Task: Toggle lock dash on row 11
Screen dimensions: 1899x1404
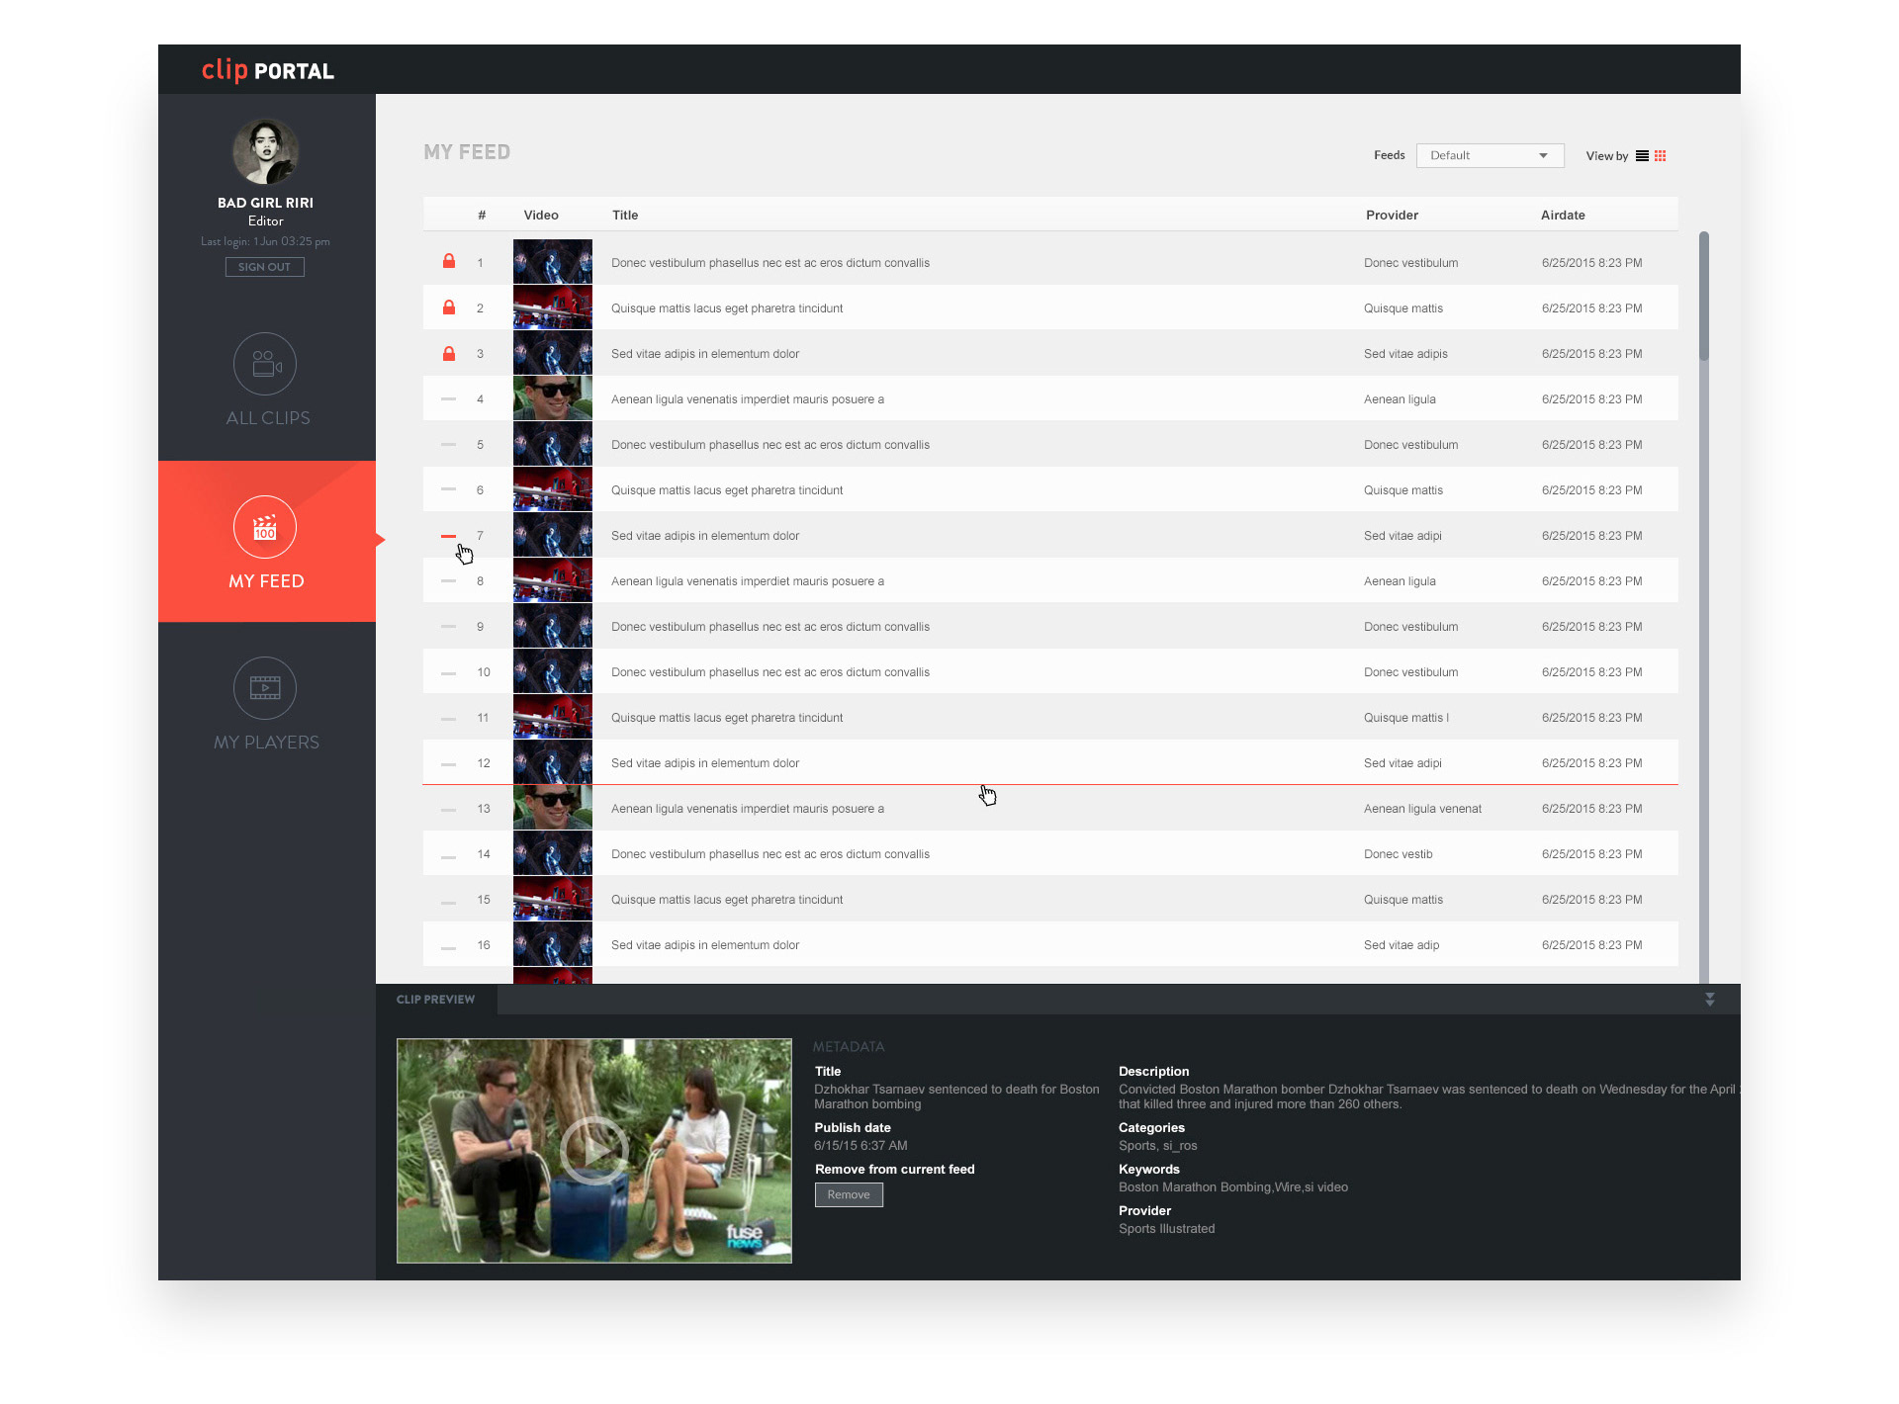Action: point(449,719)
